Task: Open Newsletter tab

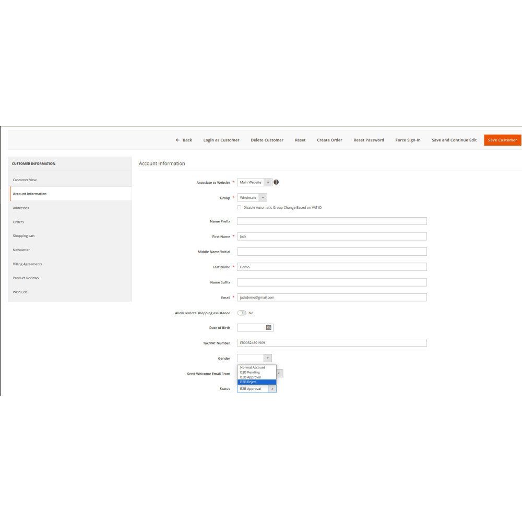Action: tap(70, 250)
